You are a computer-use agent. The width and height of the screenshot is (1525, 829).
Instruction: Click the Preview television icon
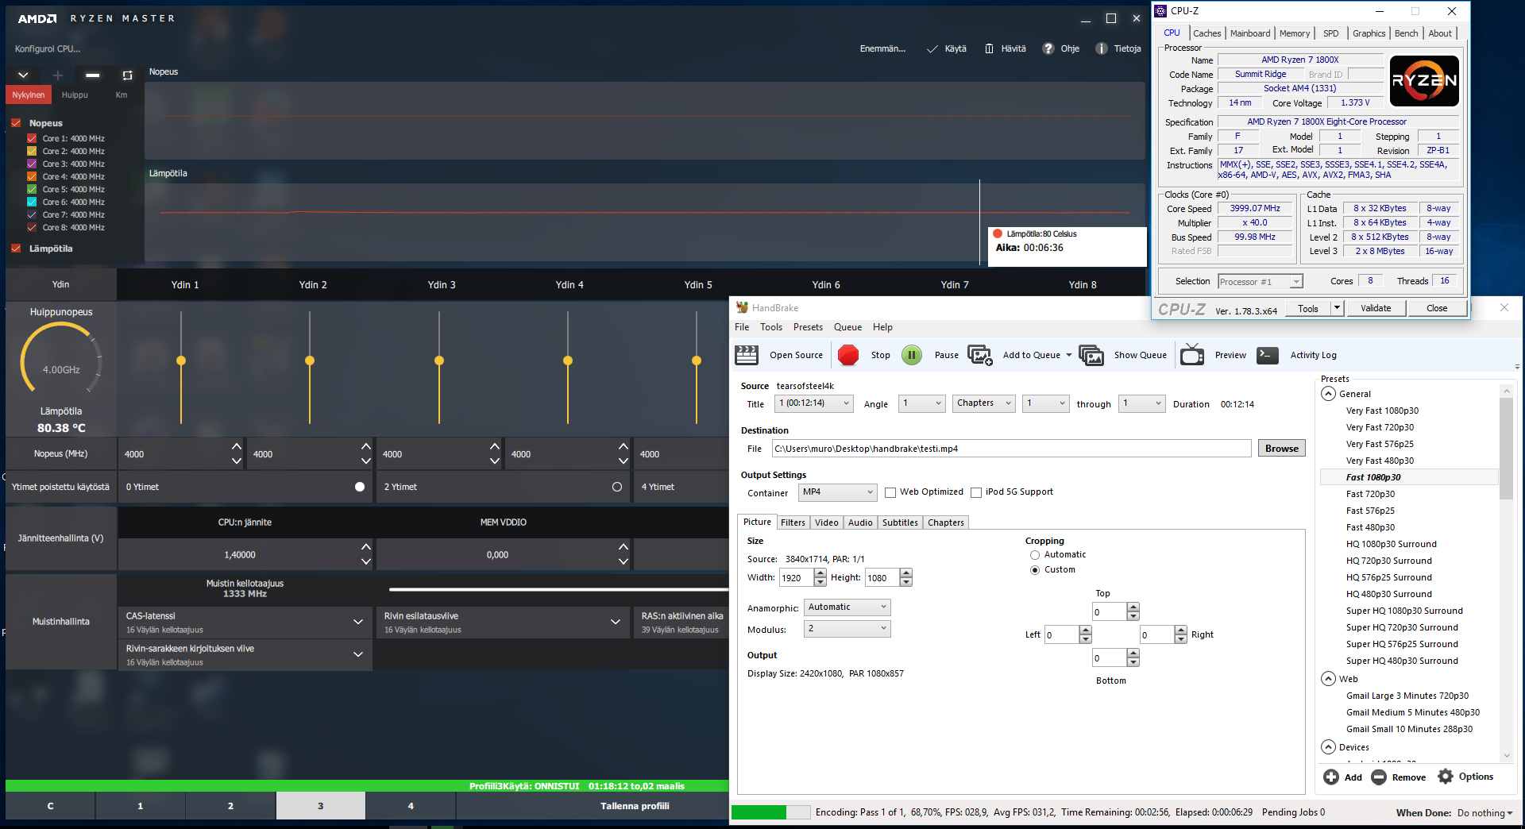coord(1192,355)
